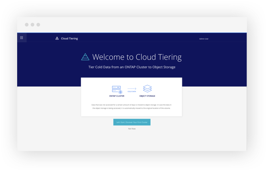Open the apps grid menu icon
This screenshot has height=171, width=267.
point(22,38)
